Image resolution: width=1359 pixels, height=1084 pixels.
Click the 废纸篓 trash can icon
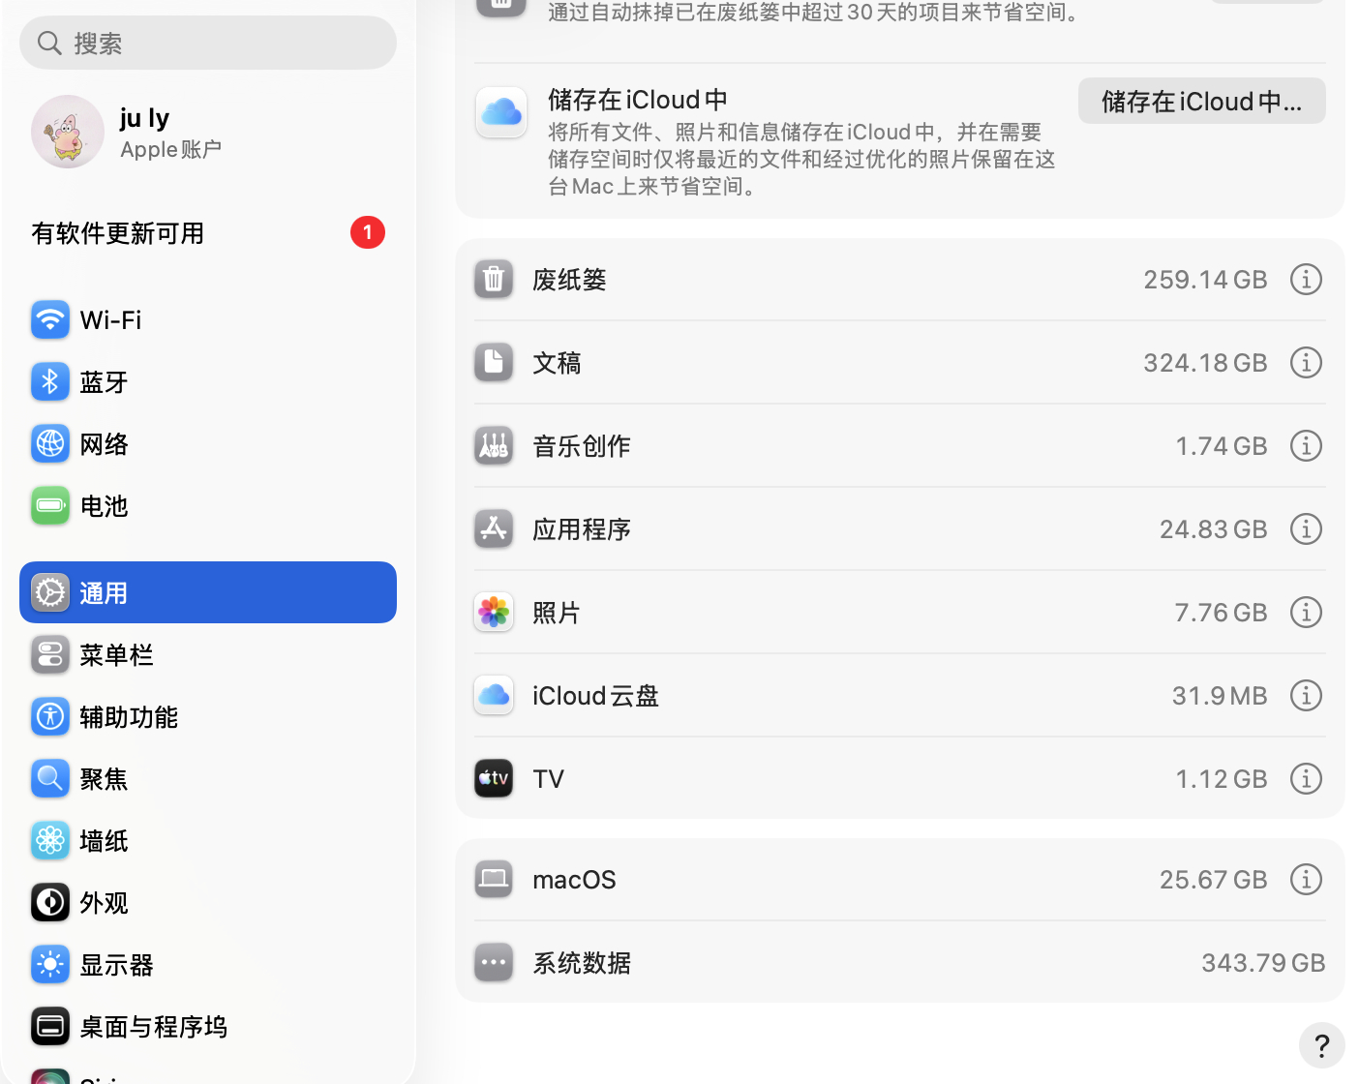pyautogui.click(x=494, y=280)
